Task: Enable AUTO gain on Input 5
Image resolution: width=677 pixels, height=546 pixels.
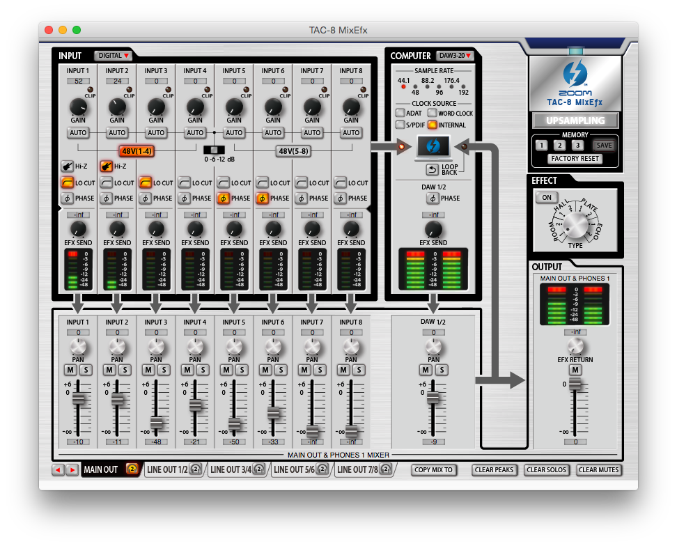Action: pyautogui.click(x=234, y=133)
